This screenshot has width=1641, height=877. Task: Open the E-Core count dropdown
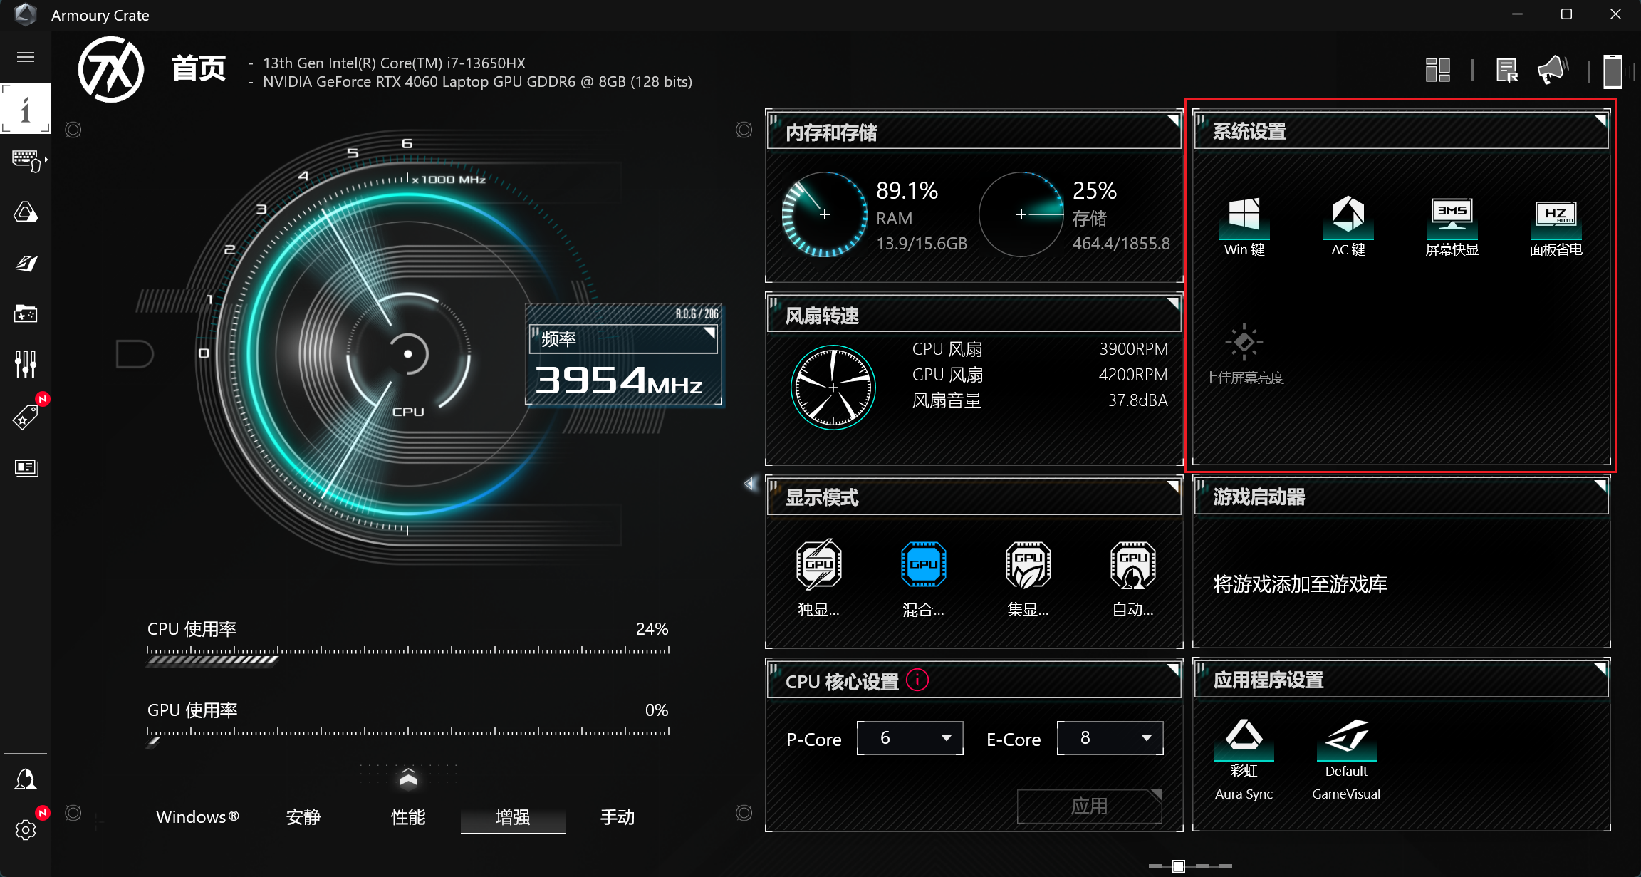pyautogui.click(x=1110, y=738)
